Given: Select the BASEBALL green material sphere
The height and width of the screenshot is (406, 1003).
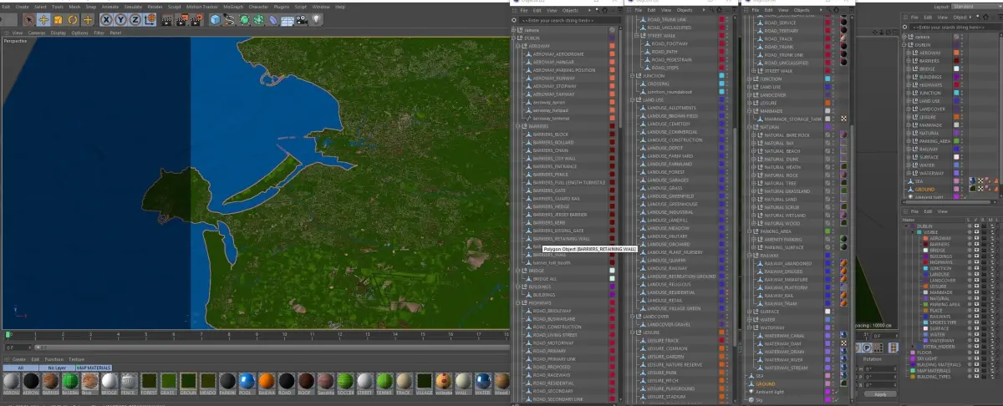Looking at the screenshot, I should (x=70, y=381).
